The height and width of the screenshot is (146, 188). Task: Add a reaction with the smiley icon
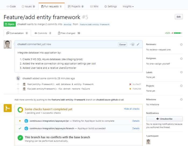coord(132,44)
